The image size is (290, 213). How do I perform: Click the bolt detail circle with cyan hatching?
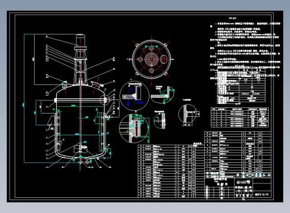click(x=134, y=129)
